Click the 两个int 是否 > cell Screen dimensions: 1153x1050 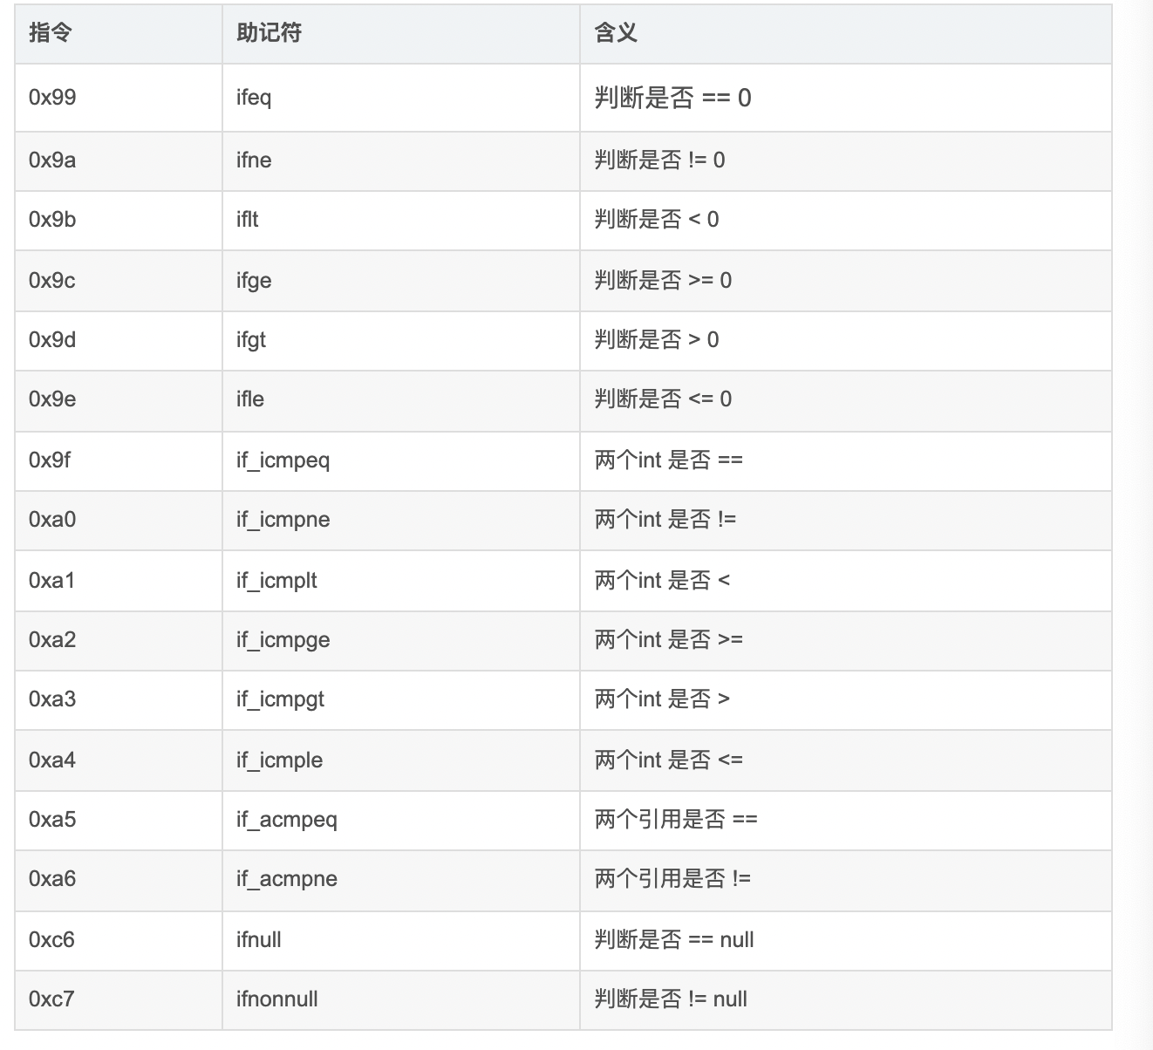(x=846, y=700)
